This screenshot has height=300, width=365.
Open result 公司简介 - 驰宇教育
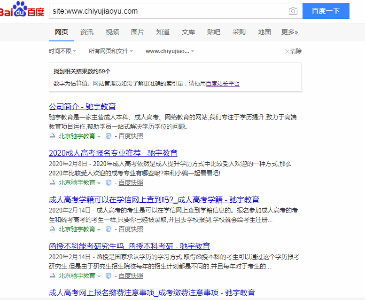(x=82, y=107)
